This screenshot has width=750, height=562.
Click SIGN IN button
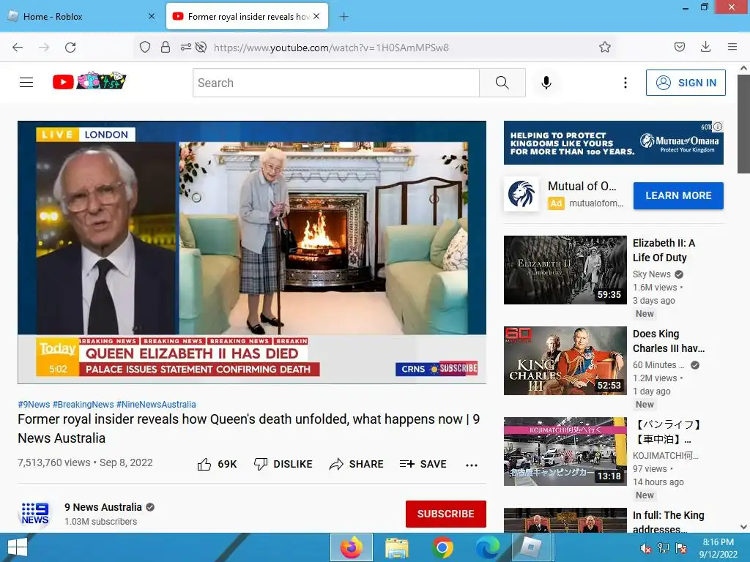686,83
